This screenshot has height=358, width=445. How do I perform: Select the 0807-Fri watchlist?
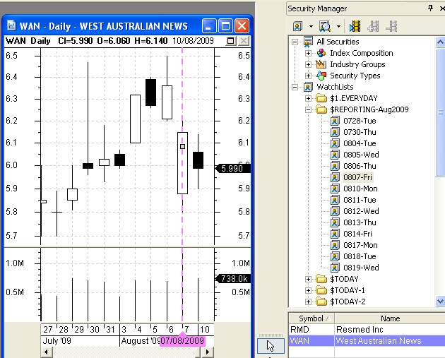coord(357,177)
